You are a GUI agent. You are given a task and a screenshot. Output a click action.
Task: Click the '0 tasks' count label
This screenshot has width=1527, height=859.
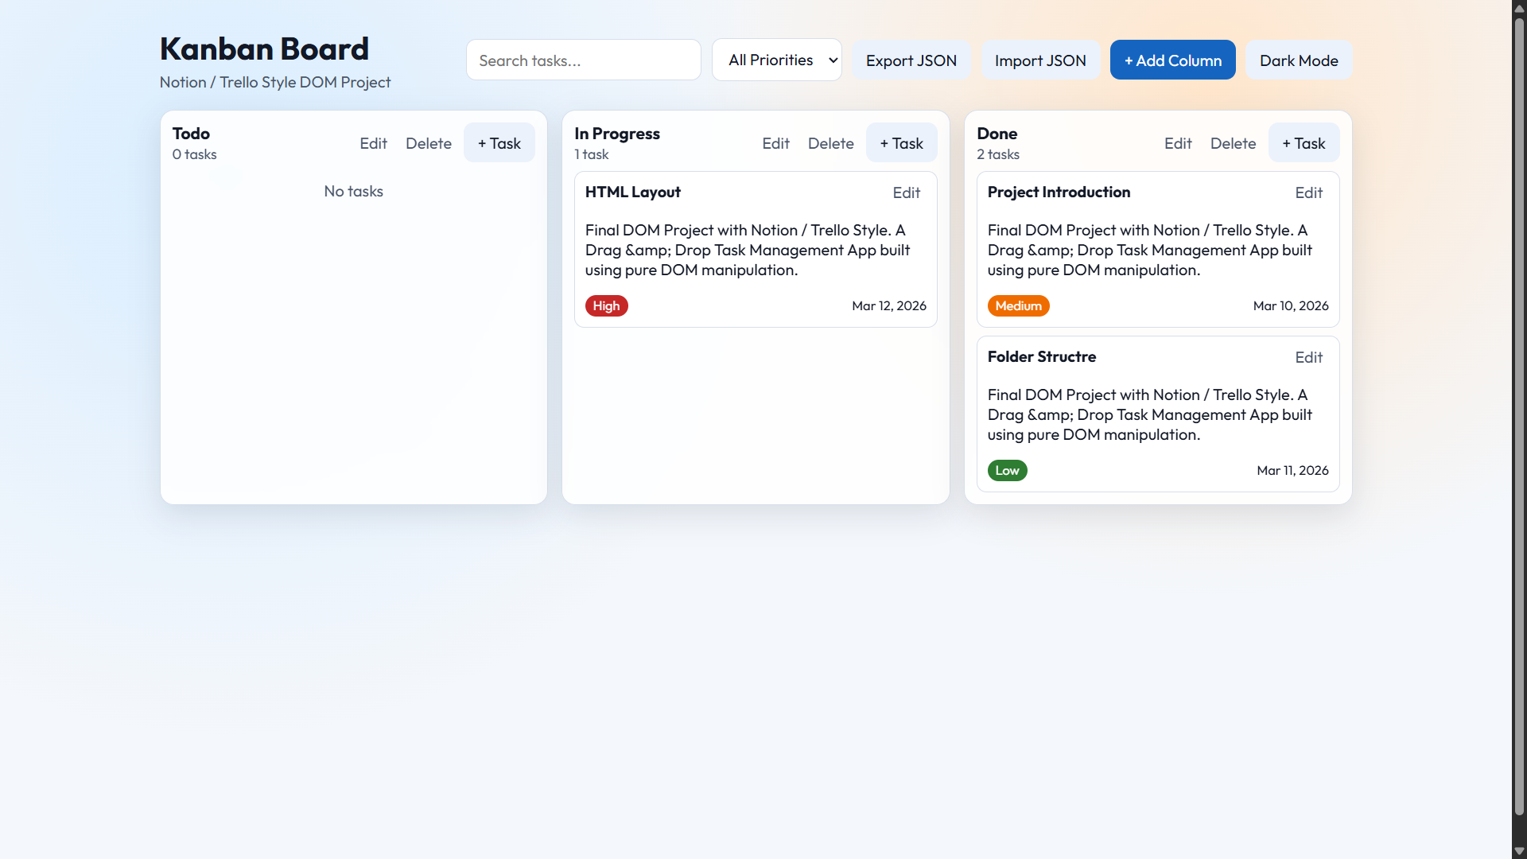(195, 154)
